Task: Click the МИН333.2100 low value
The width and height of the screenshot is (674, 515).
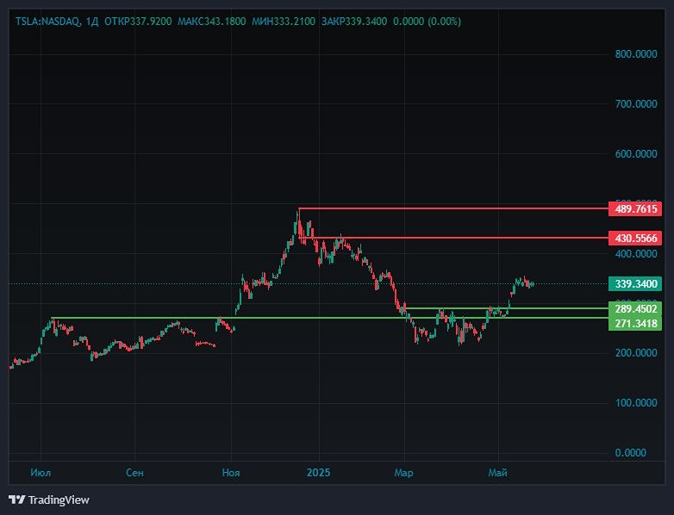Action: pos(284,22)
